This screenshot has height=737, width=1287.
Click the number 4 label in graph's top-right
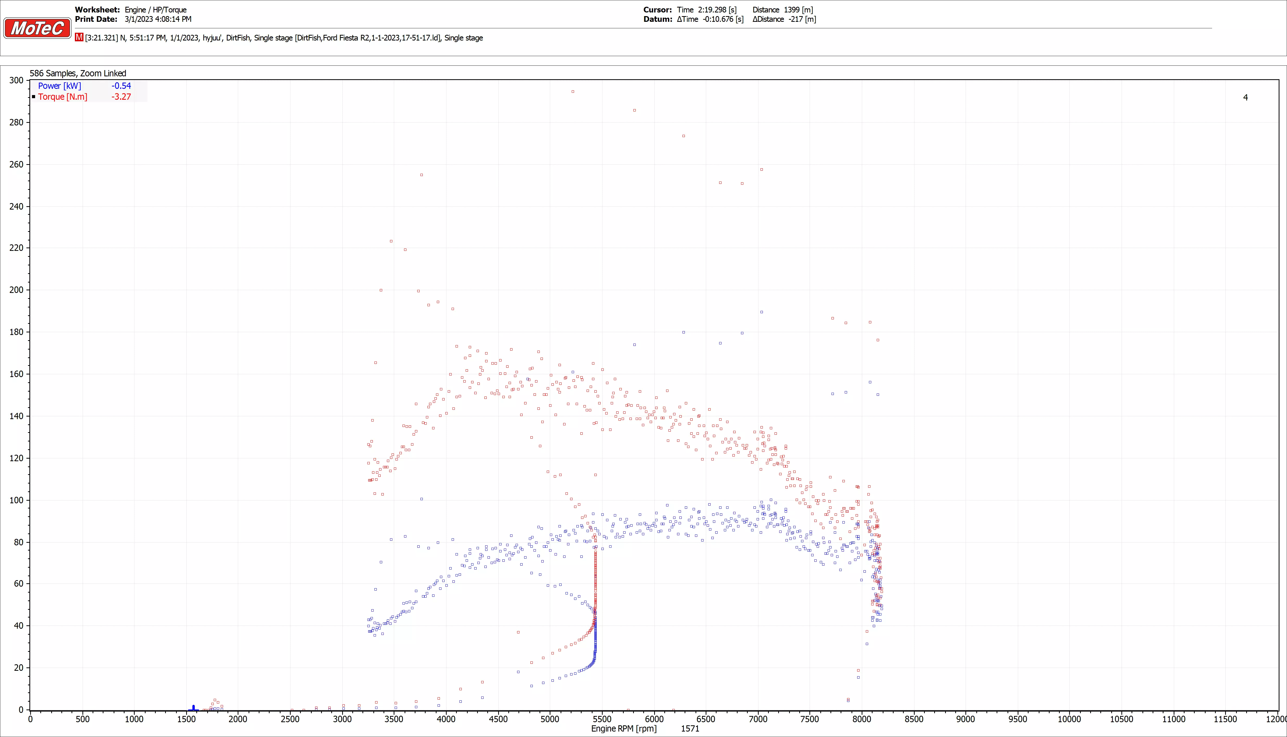1245,97
